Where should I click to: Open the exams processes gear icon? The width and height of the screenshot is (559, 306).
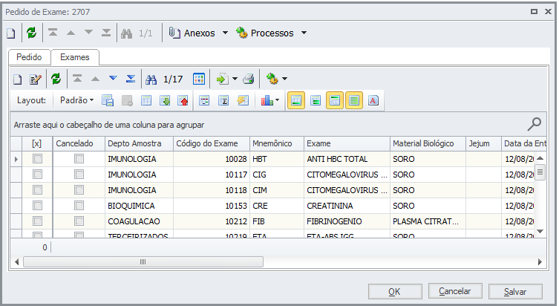click(272, 79)
